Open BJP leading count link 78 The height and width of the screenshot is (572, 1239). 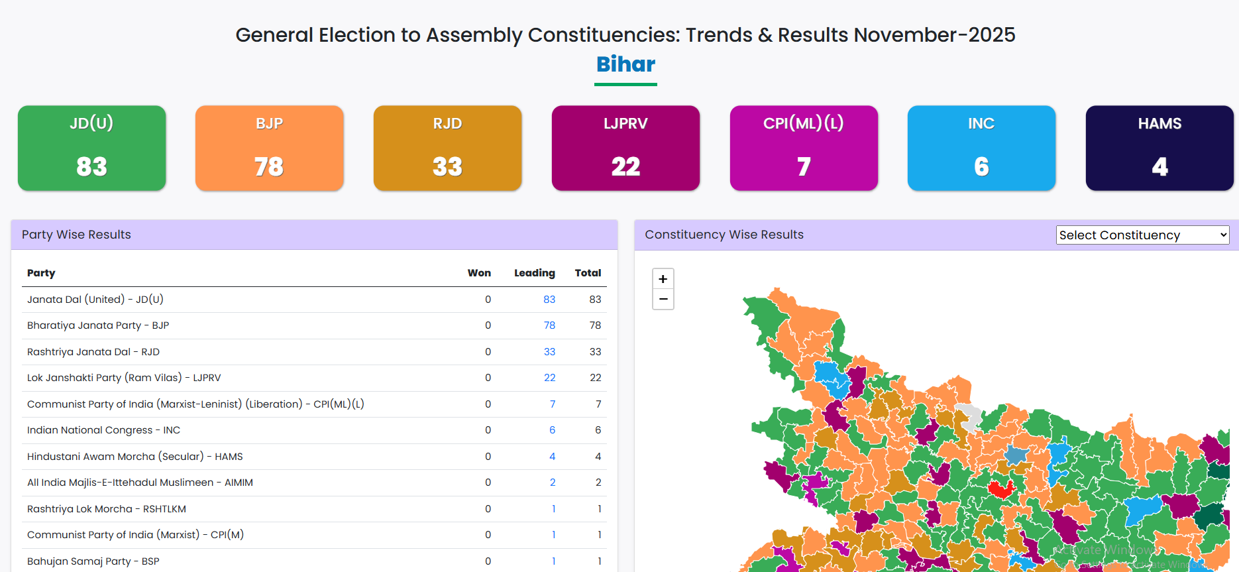(x=549, y=325)
